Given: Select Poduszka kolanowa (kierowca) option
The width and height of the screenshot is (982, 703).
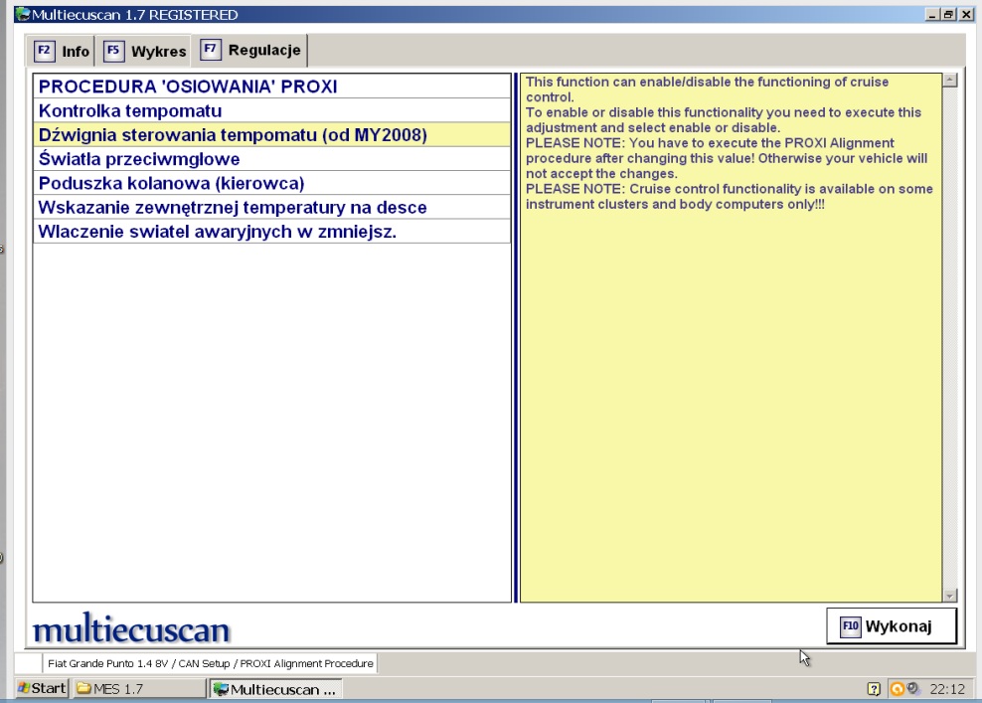Looking at the screenshot, I should pos(171,183).
